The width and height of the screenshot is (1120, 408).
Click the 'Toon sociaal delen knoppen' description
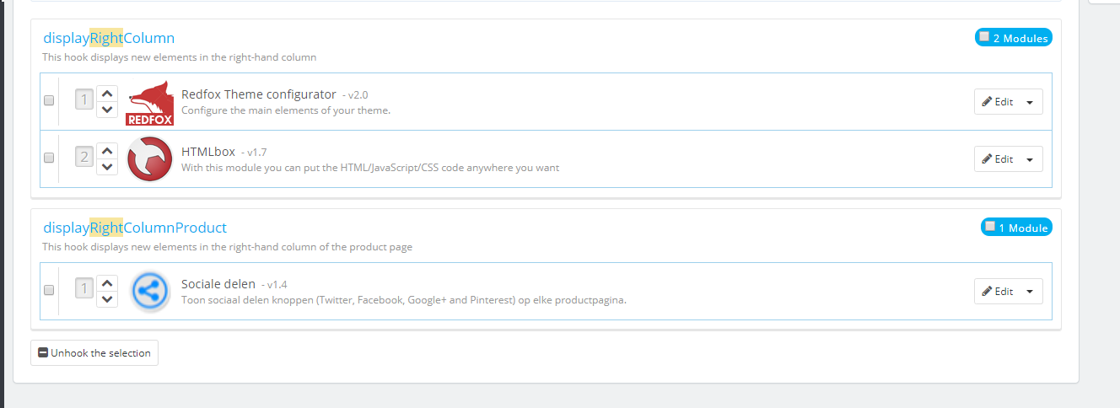click(x=404, y=300)
